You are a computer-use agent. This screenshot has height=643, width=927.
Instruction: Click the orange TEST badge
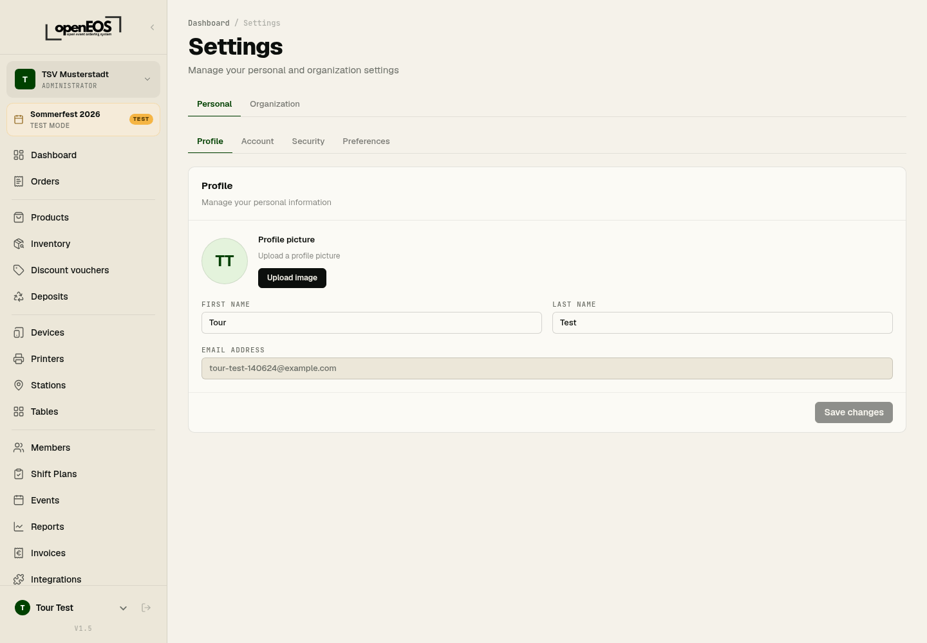[x=141, y=119]
